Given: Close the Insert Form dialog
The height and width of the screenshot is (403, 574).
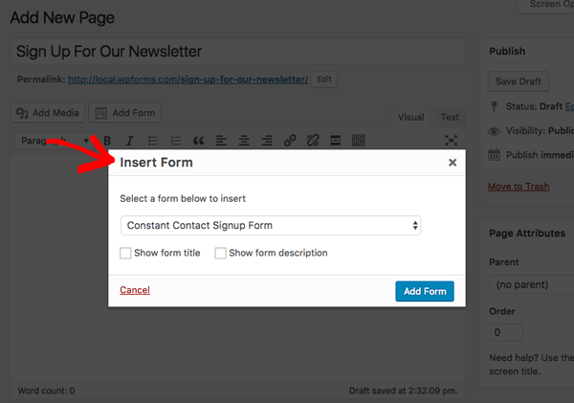Looking at the screenshot, I should [453, 163].
